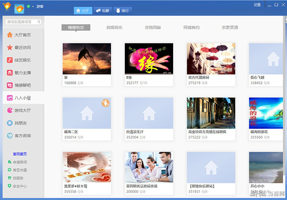This screenshot has width=287, height=200.
Task: Switch to the 排行 tab
Action: coord(122,11)
